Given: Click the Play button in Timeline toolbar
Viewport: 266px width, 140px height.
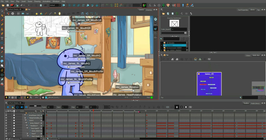Looking at the screenshot, I should (x=8, y=107).
